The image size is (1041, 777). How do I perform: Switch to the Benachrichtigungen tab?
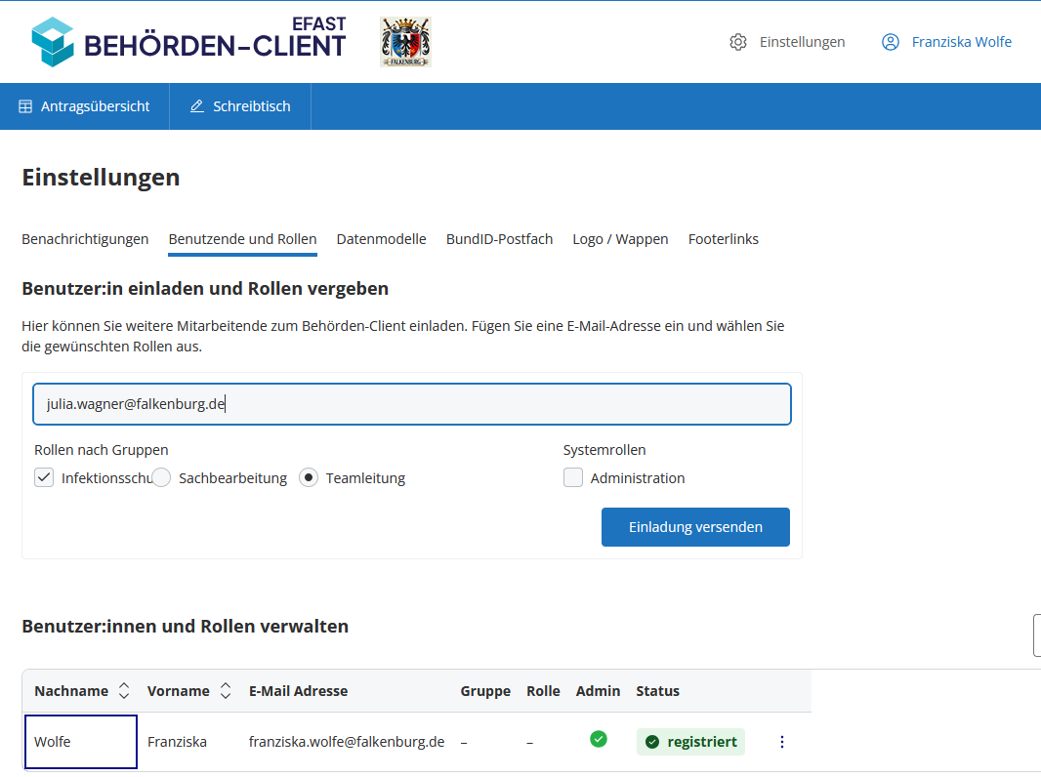tap(85, 239)
